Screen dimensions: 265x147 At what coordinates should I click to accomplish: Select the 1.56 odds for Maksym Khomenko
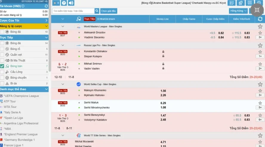[163, 91]
